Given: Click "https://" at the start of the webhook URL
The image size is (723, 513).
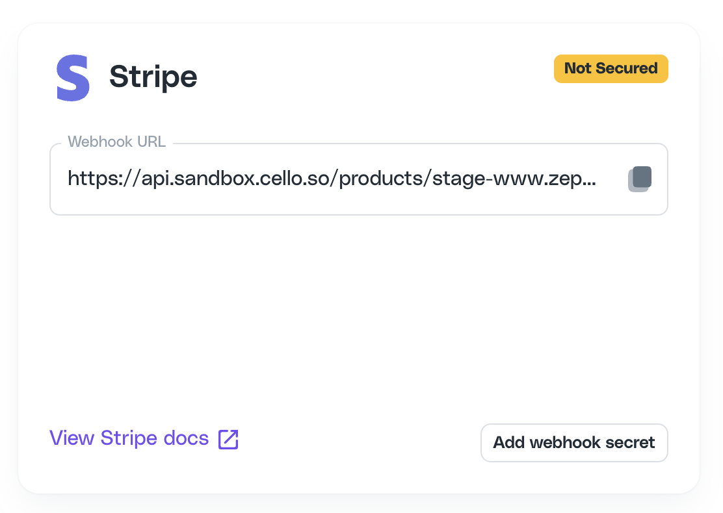Looking at the screenshot, I should [103, 179].
